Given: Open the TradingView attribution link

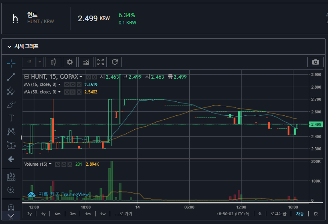Looking at the screenshot, I should click(x=58, y=194).
